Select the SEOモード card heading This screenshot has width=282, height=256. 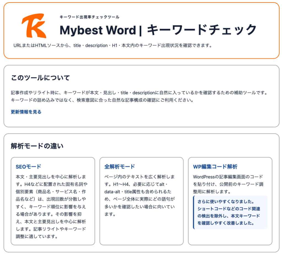click(28, 167)
